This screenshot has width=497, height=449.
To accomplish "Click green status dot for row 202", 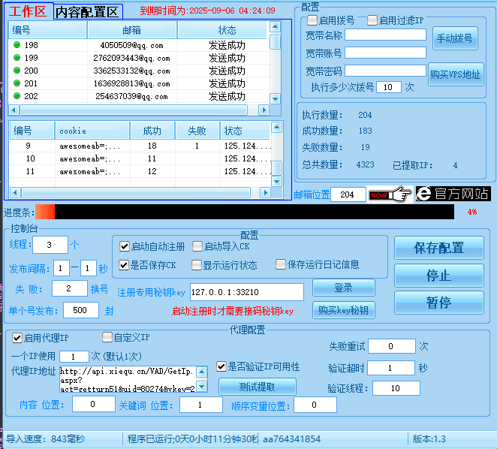I will [17, 96].
